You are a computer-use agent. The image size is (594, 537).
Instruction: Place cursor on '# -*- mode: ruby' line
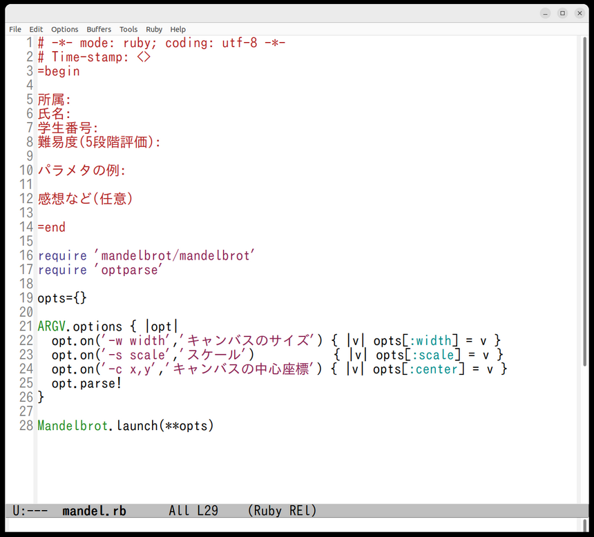click(162, 43)
